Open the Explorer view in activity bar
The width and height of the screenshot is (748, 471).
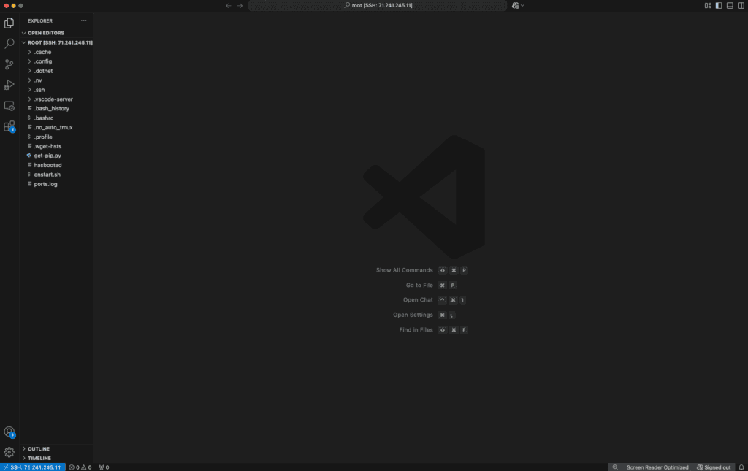[x=9, y=23]
